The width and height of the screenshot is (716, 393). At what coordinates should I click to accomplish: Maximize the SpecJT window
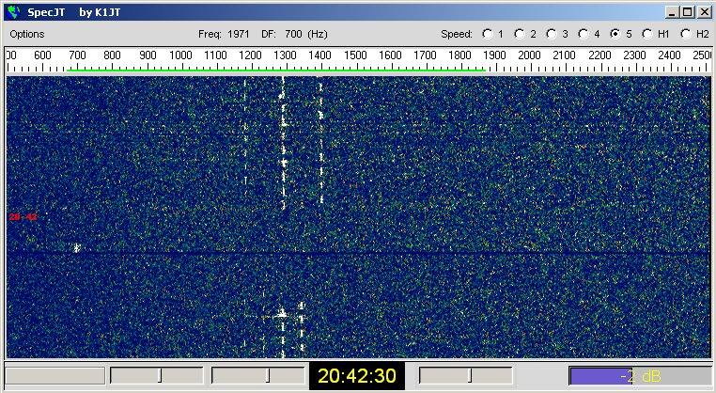click(688, 12)
